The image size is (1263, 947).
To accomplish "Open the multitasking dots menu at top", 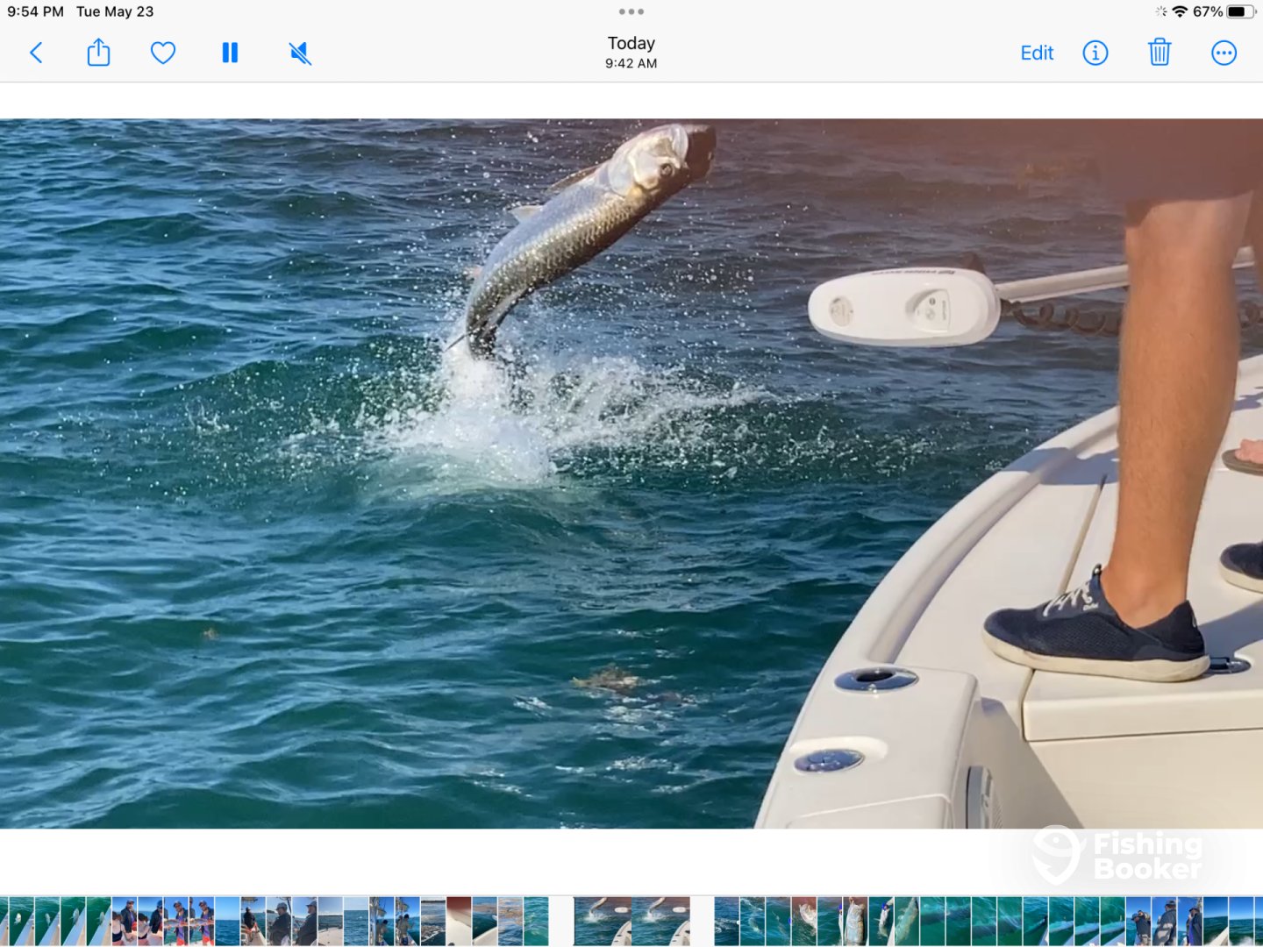I will pos(631,11).
